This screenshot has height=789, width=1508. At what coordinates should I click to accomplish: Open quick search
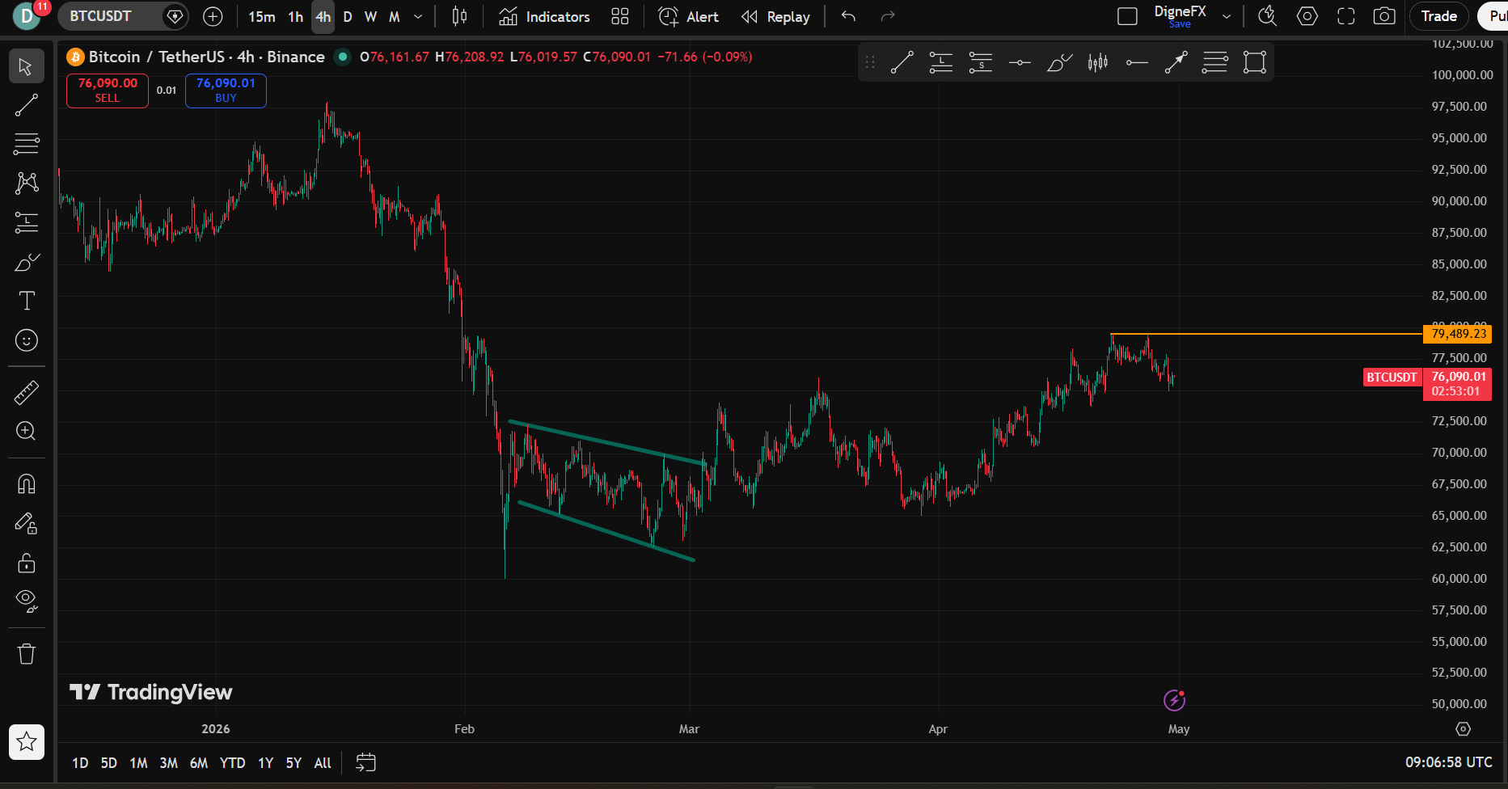(x=1267, y=16)
